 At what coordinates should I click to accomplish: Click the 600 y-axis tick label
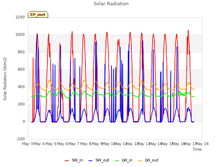point(21,70)
